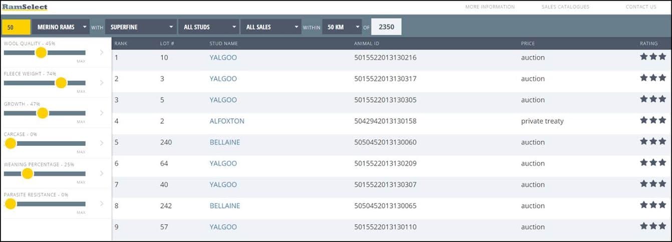Click star rating in rank 1 row

tap(653, 57)
